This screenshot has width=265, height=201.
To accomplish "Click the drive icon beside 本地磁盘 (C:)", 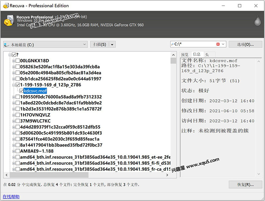I will coord(6,45).
